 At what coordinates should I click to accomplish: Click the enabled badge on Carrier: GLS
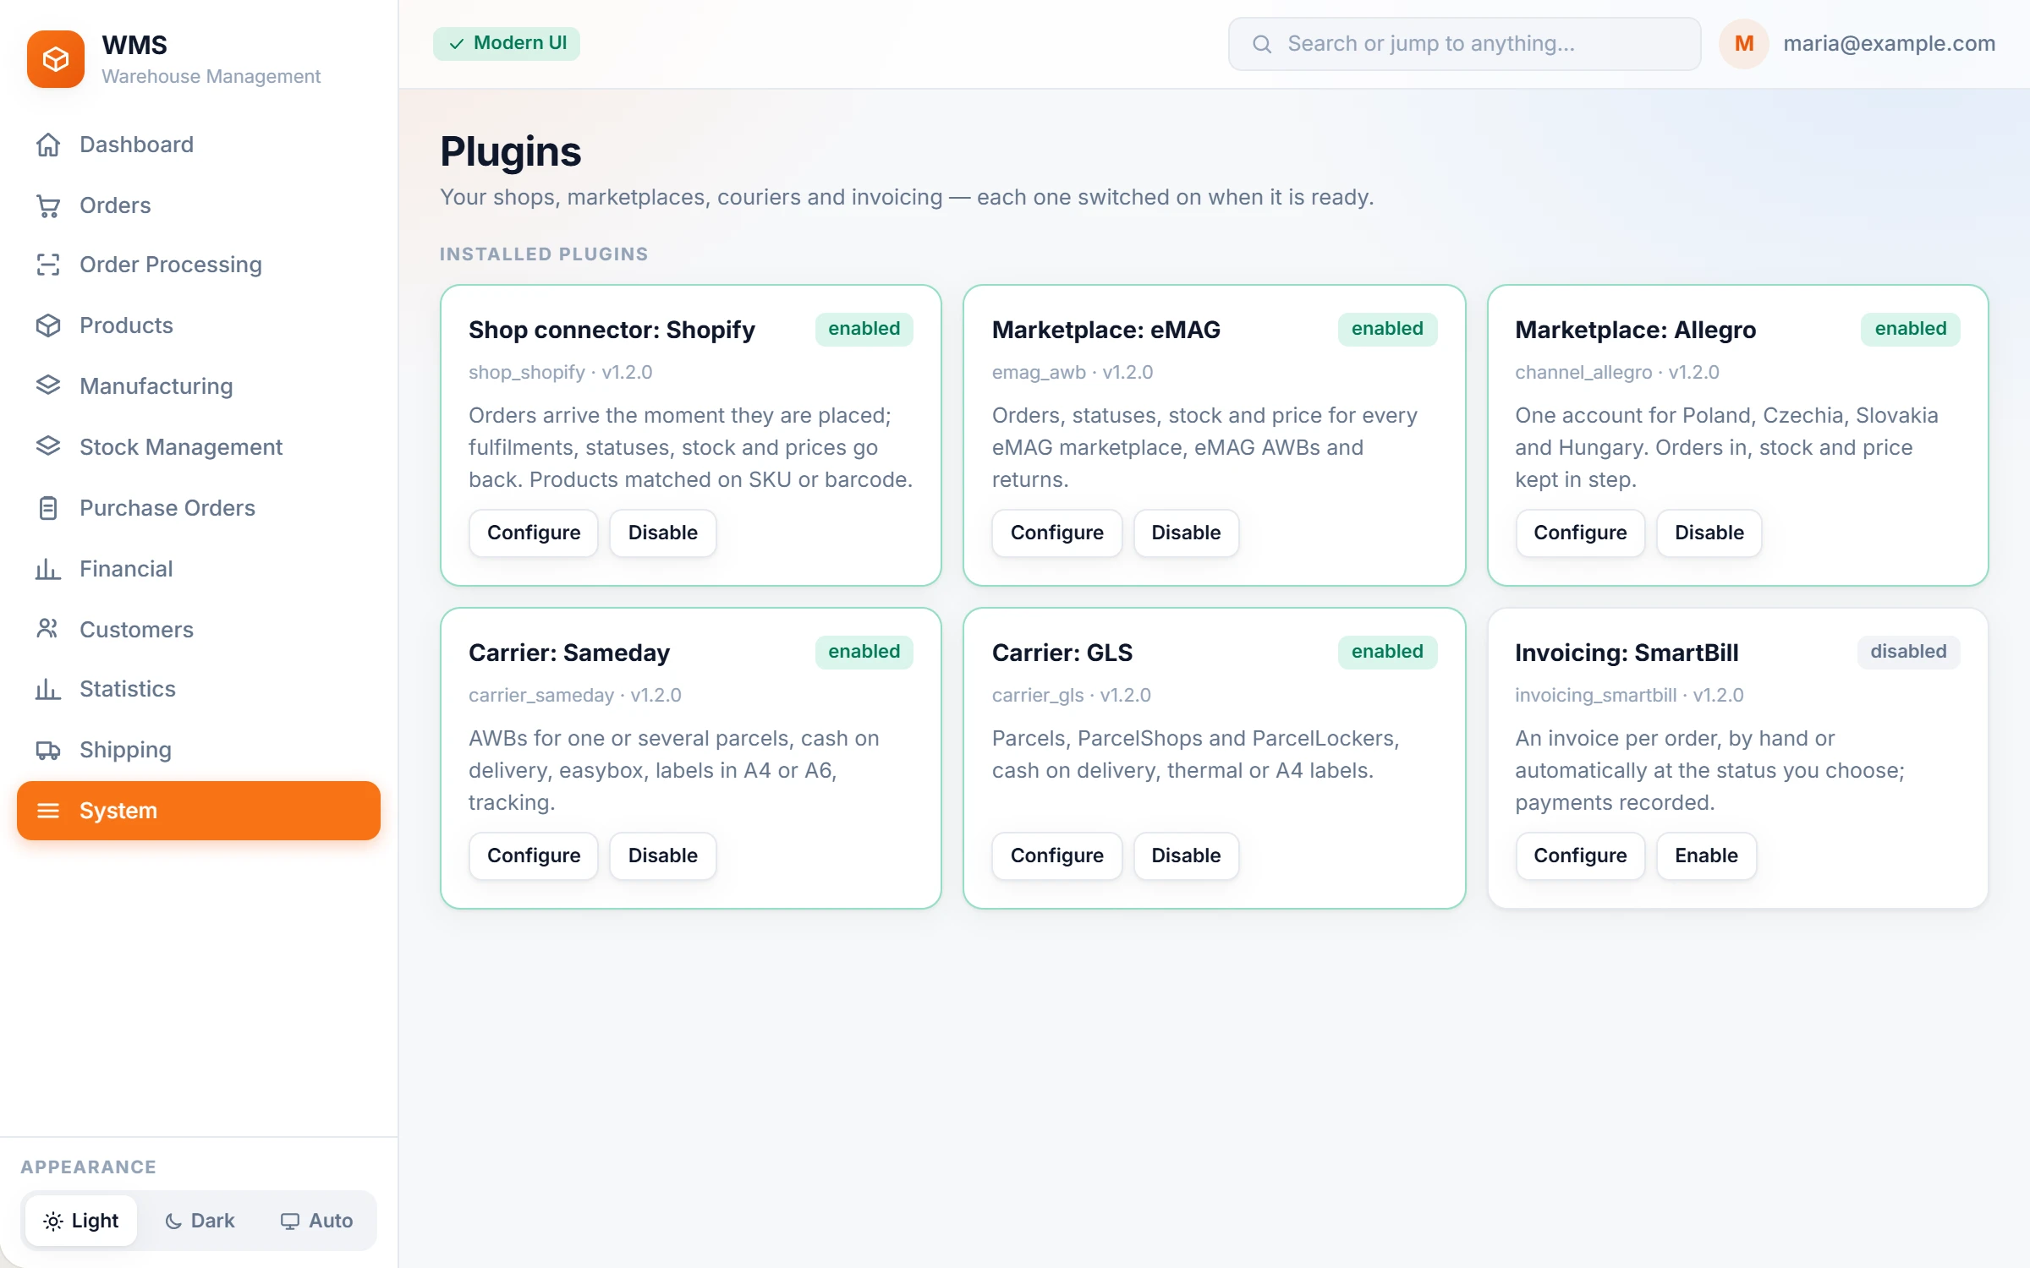[x=1387, y=652]
